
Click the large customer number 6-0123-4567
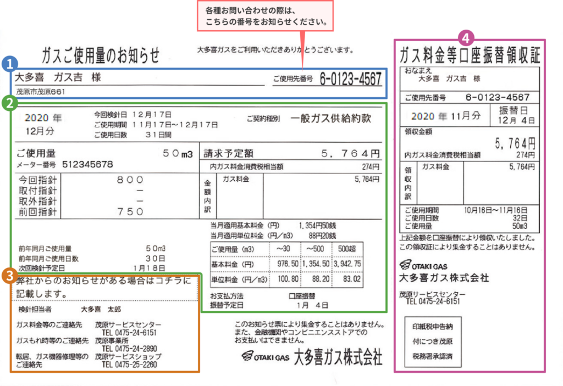click(350, 79)
